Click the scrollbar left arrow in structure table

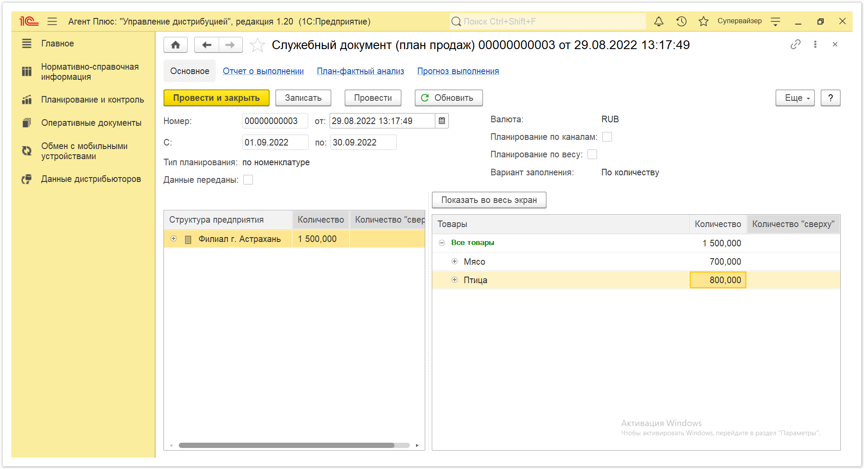(171, 445)
